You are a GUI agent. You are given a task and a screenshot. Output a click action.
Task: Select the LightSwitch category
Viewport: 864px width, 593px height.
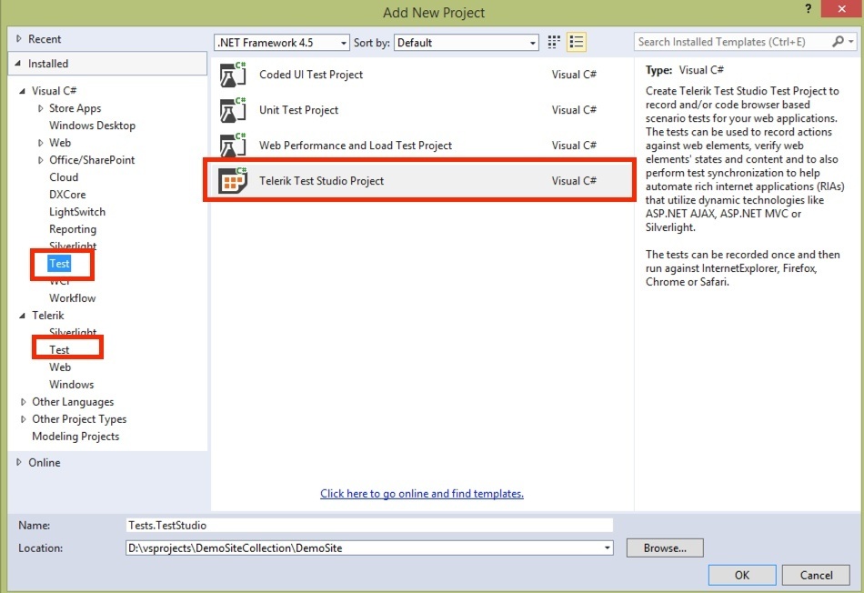click(x=77, y=212)
